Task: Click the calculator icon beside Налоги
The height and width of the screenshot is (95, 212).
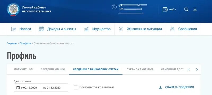Action: [14, 29]
